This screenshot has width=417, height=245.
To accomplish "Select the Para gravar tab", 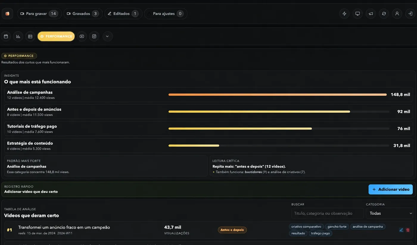I will [40, 14].
